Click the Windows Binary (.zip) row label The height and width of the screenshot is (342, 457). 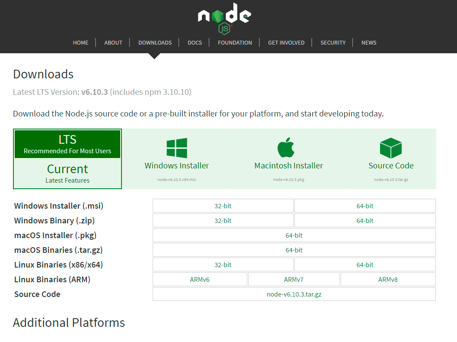(54, 221)
